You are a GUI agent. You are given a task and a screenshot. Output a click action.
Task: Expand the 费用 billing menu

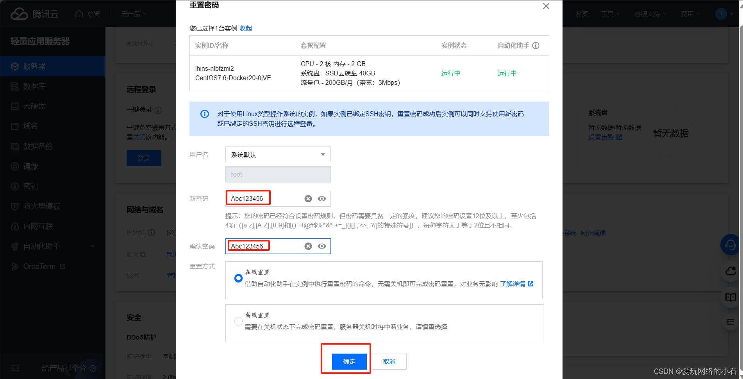point(690,14)
